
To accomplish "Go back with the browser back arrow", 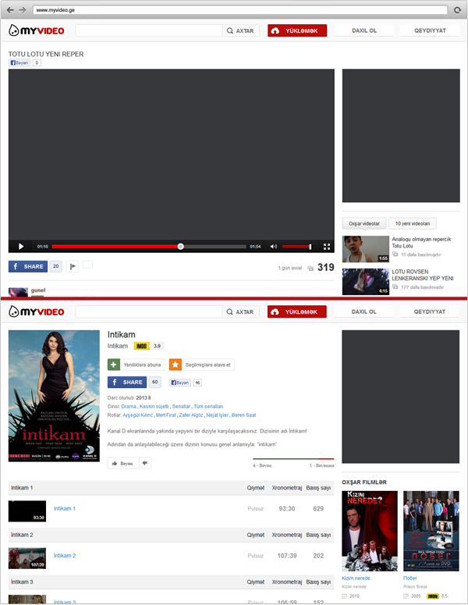I will pos(10,9).
